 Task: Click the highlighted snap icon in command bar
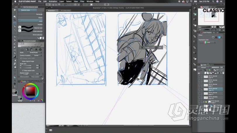[x=91, y=5]
